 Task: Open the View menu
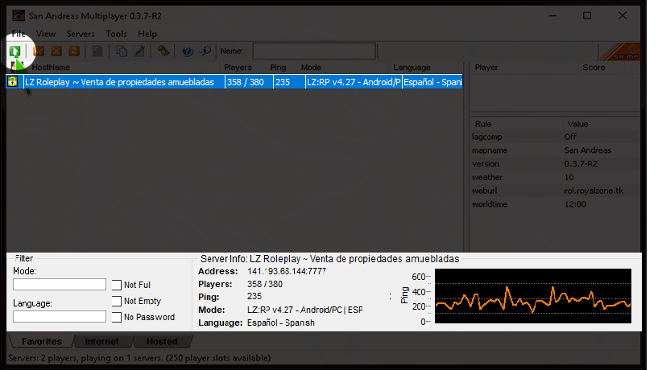46,34
